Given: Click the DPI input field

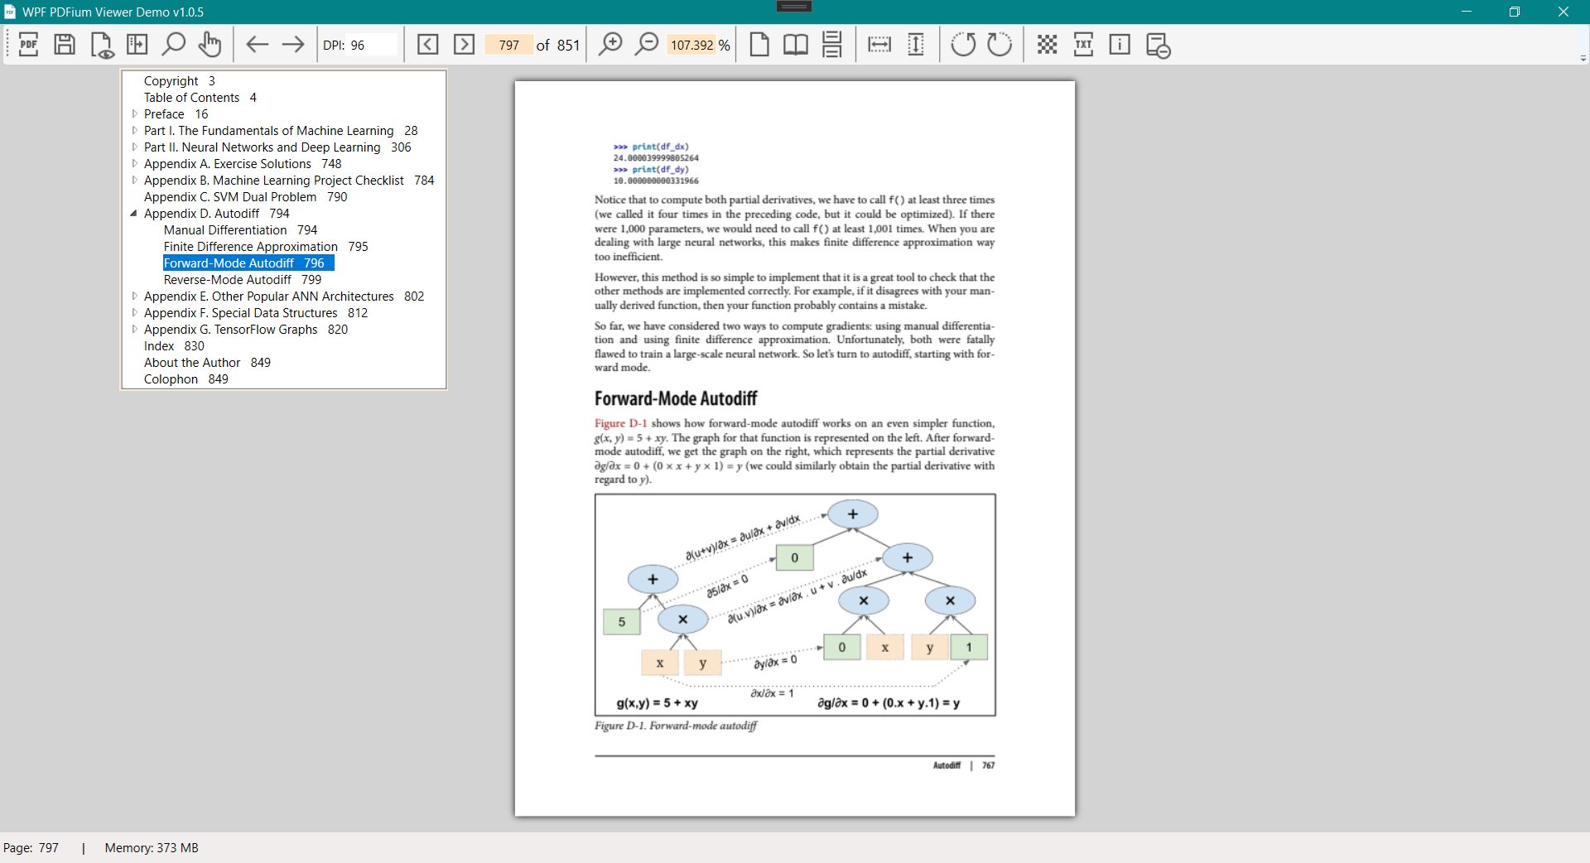Looking at the screenshot, I should (373, 45).
